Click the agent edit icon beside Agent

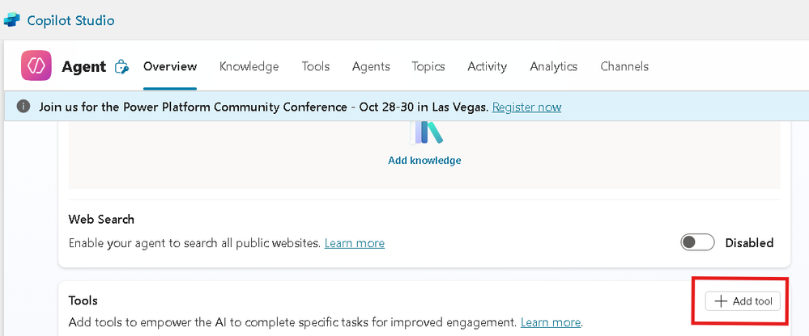[x=121, y=67]
